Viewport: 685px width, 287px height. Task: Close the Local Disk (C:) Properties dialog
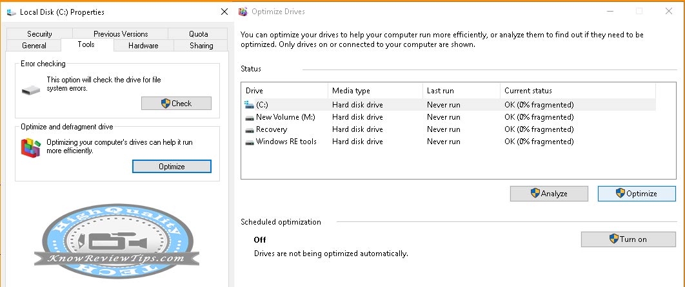(x=224, y=12)
